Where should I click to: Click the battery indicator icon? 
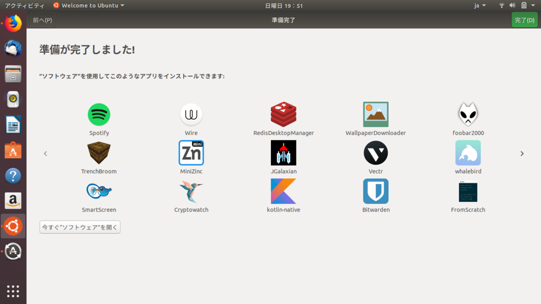[524, 5]
